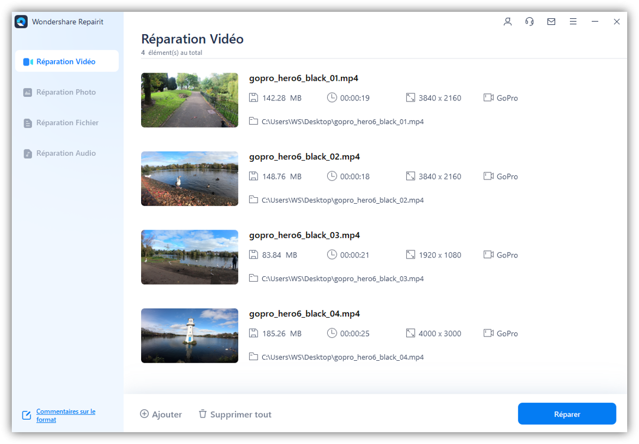Click the resolution icon of gopro_hero6_black_01.mp4
The width and height of the screenshot is (639, 444).
[410, 98]
